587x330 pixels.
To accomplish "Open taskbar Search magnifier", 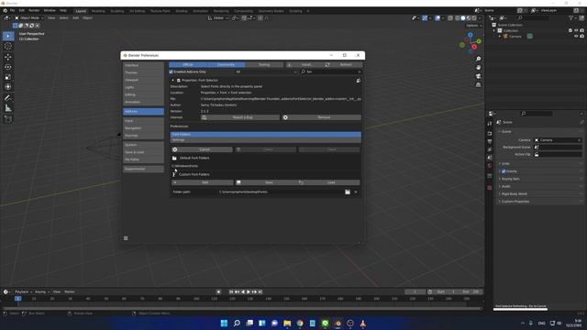I will [x=237, y=324].
